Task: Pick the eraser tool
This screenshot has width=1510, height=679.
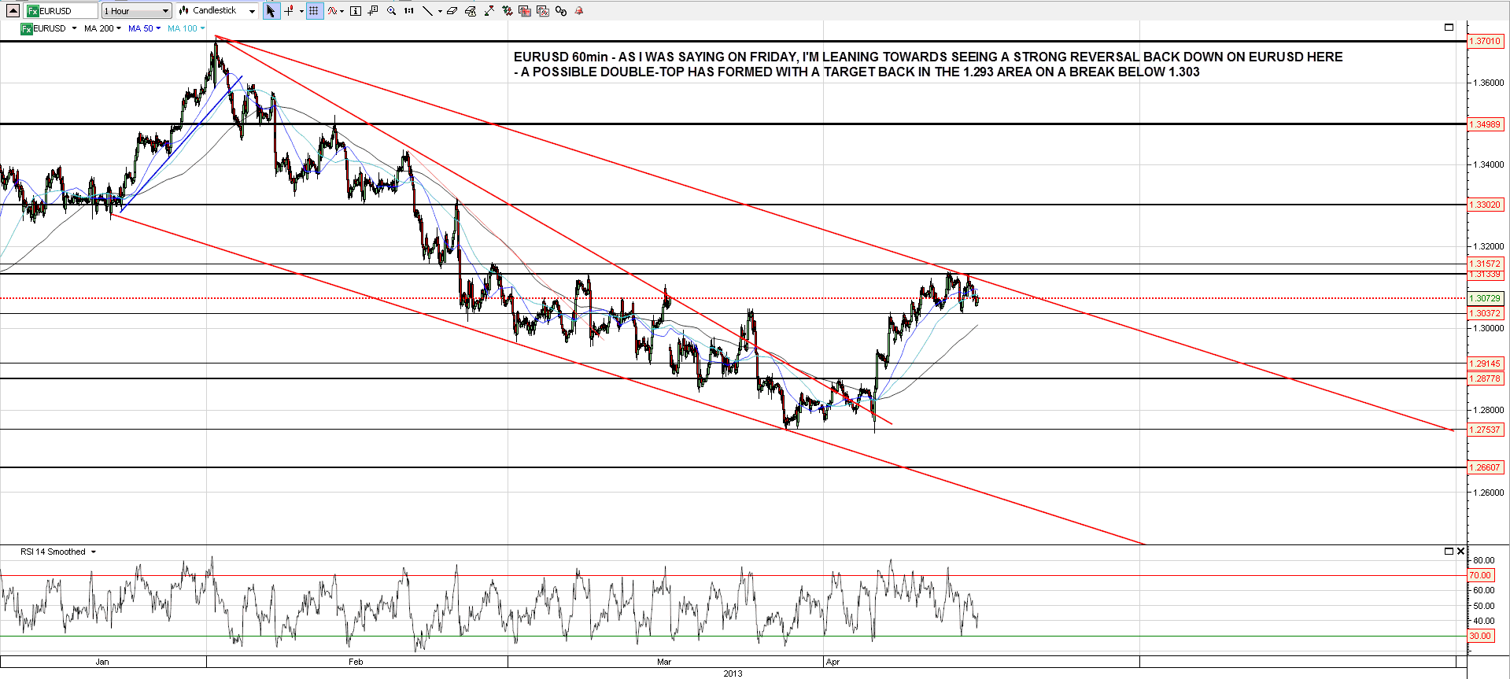Action: tap(452, 11)
